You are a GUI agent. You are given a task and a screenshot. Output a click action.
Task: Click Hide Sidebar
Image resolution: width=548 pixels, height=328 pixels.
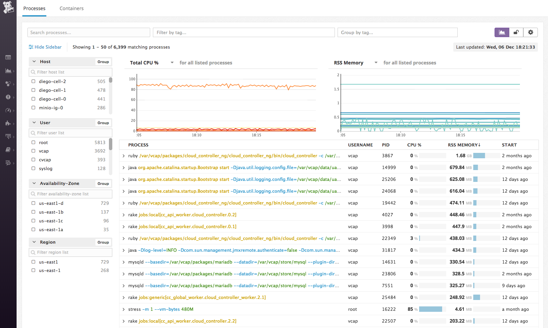tap(45, 47)
